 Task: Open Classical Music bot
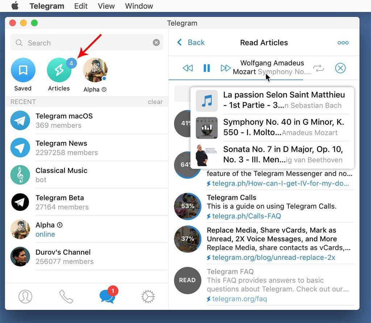pyautogui.click(x=87, y=175)
